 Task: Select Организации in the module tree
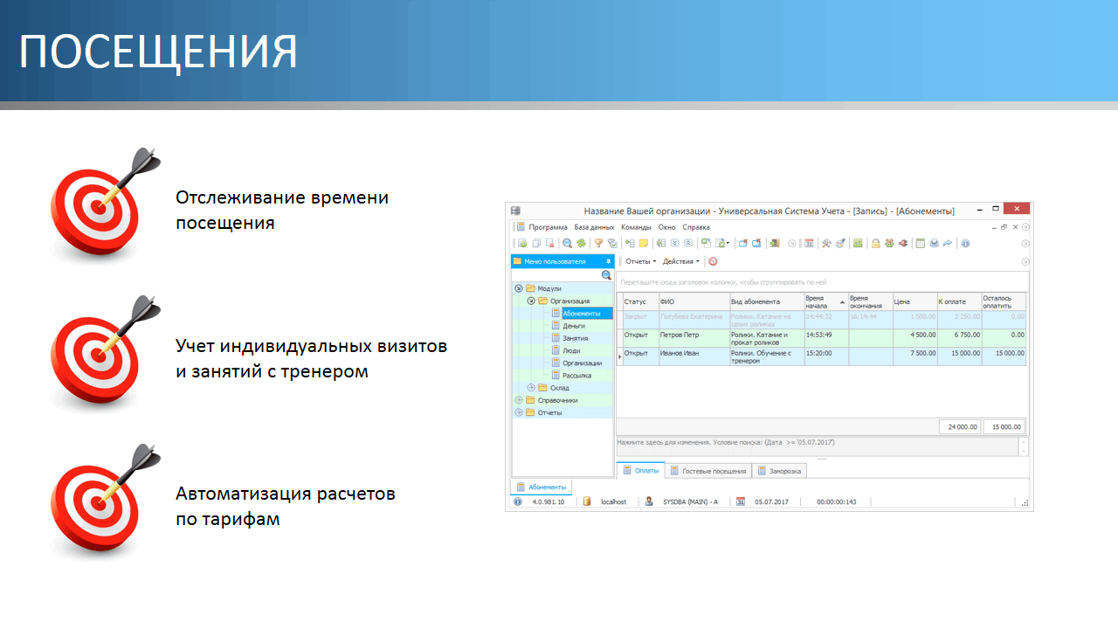point(582,363)
